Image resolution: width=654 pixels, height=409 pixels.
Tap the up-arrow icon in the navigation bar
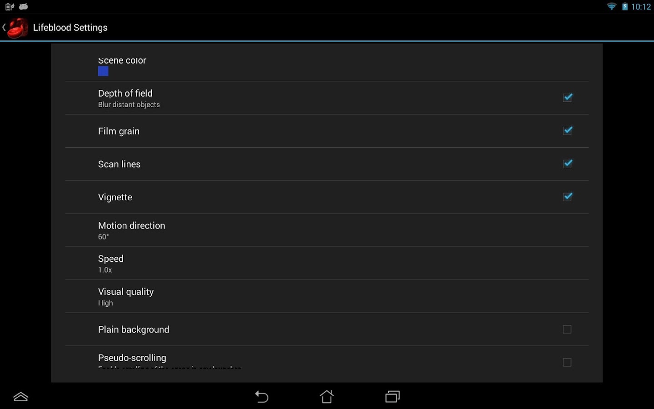click(x=21, y=397)
